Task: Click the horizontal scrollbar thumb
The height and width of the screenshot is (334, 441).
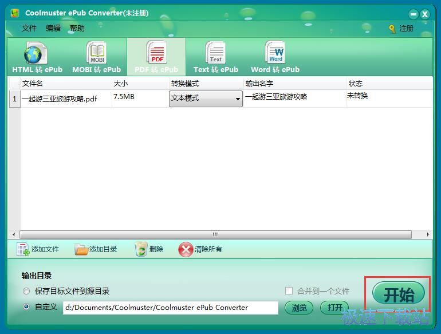Action: point(215,234)
